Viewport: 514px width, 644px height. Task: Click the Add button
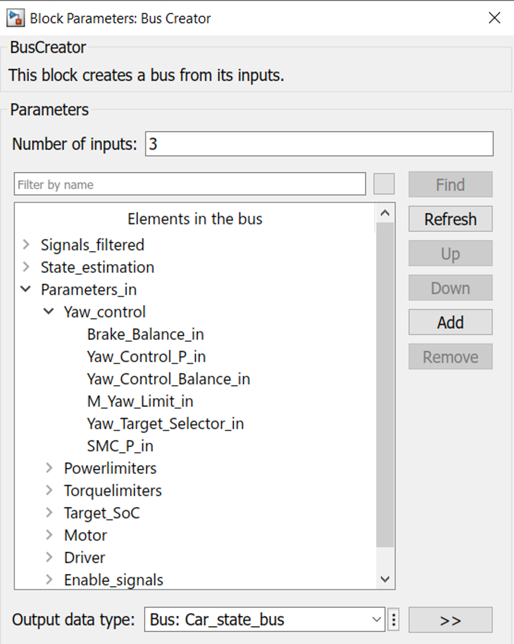(x=451, y=322)
